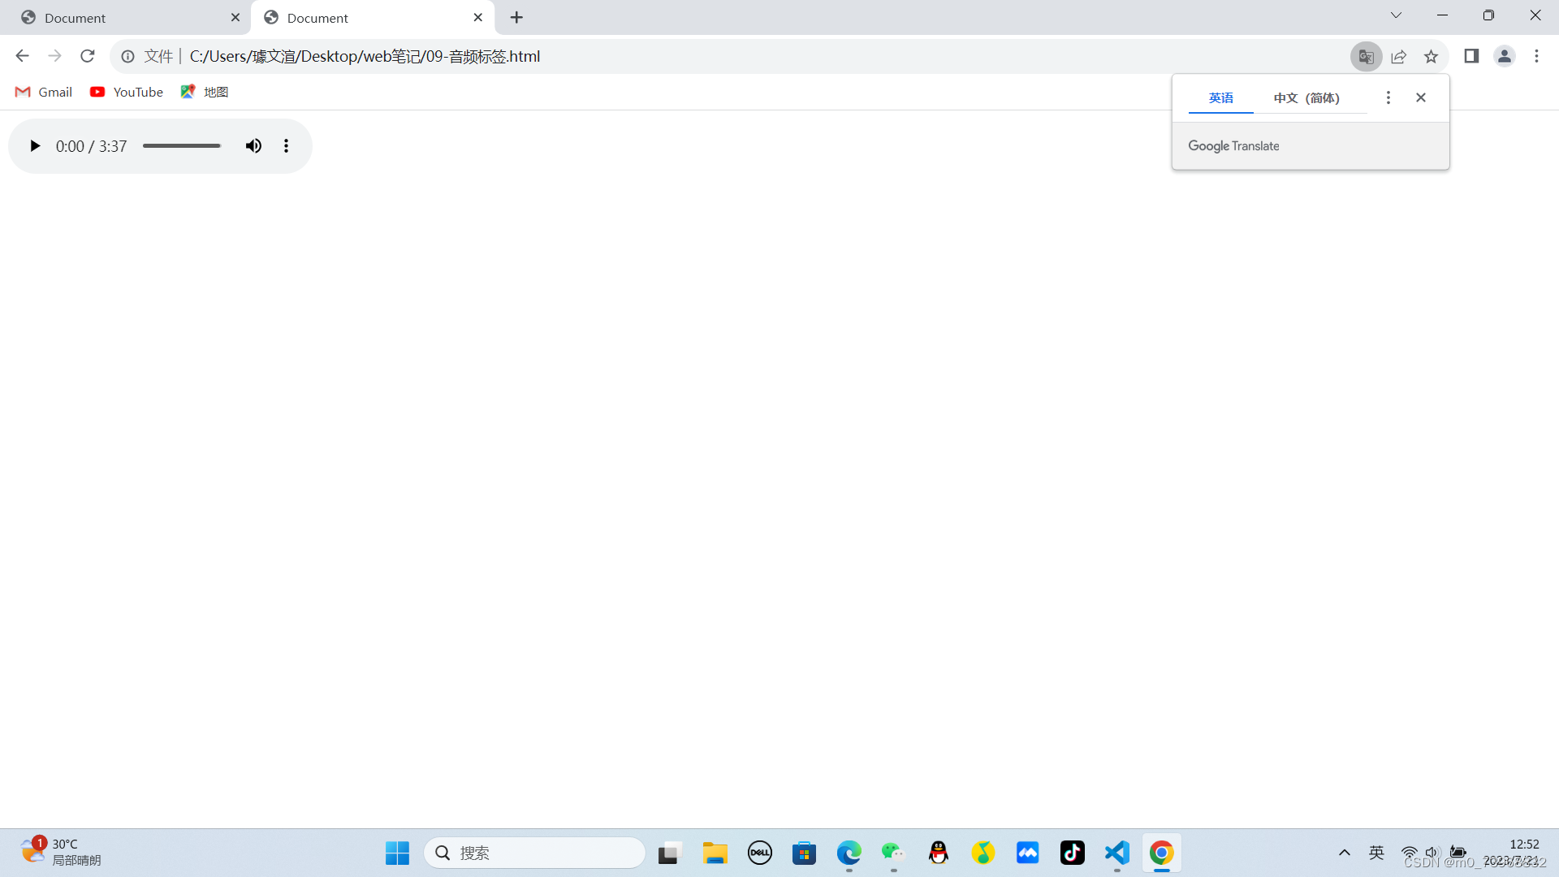Open the Gmail bookmark
This screenshot has height=877, width=1559.
click(x=44, y=92)
